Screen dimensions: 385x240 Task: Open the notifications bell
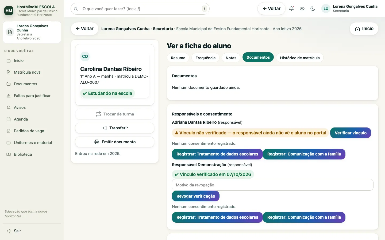(291, 9)
